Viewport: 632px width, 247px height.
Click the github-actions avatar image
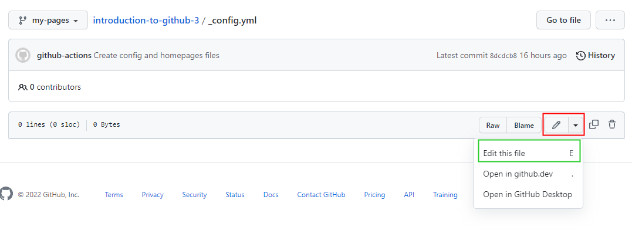(x=23, y=56)
